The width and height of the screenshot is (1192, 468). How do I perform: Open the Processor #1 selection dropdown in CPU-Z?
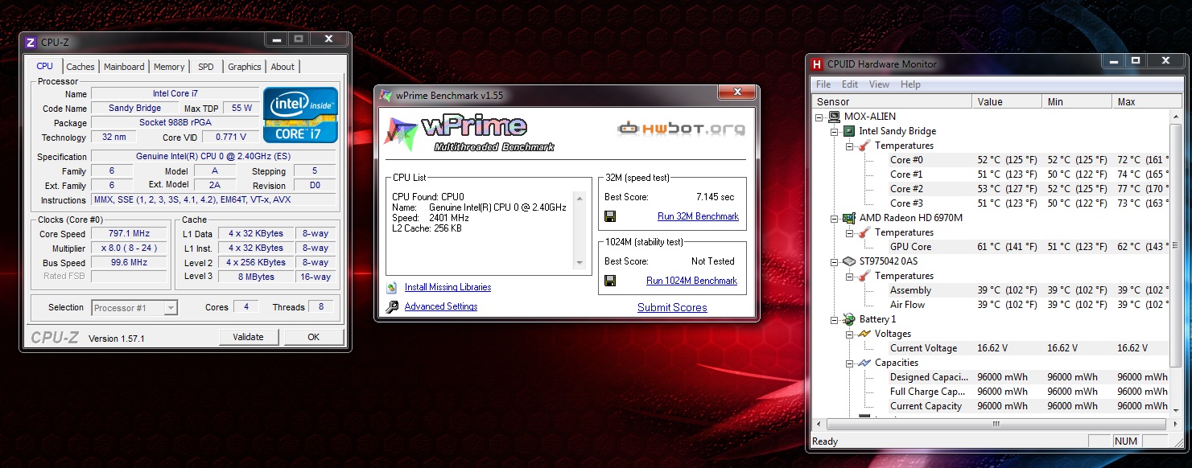click(134, 307)
